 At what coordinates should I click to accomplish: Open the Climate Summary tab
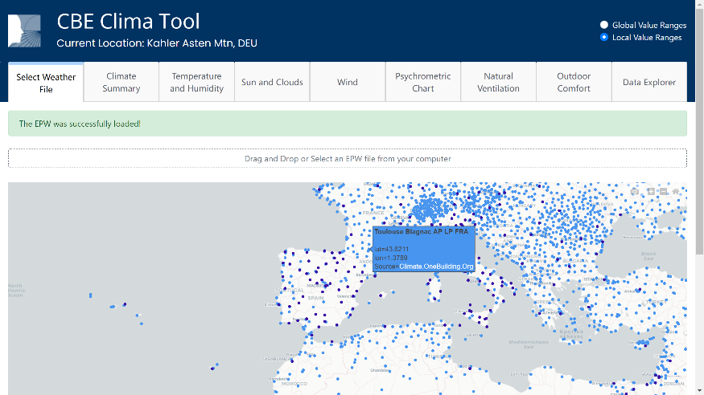click(121, 82)
